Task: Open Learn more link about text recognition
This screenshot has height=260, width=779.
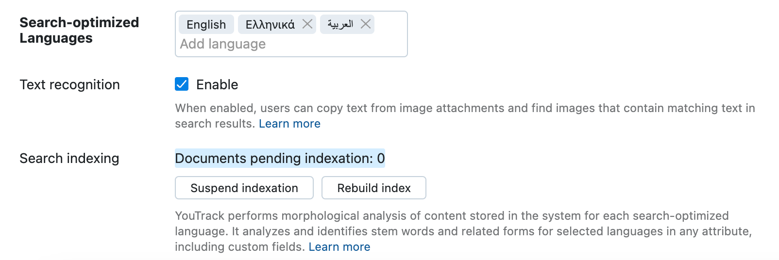Action: (x=289, y=124)
